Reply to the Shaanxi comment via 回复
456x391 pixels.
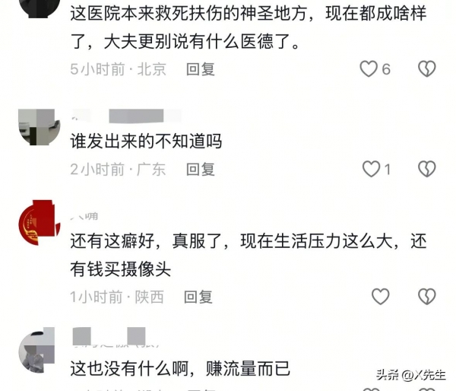198,297
